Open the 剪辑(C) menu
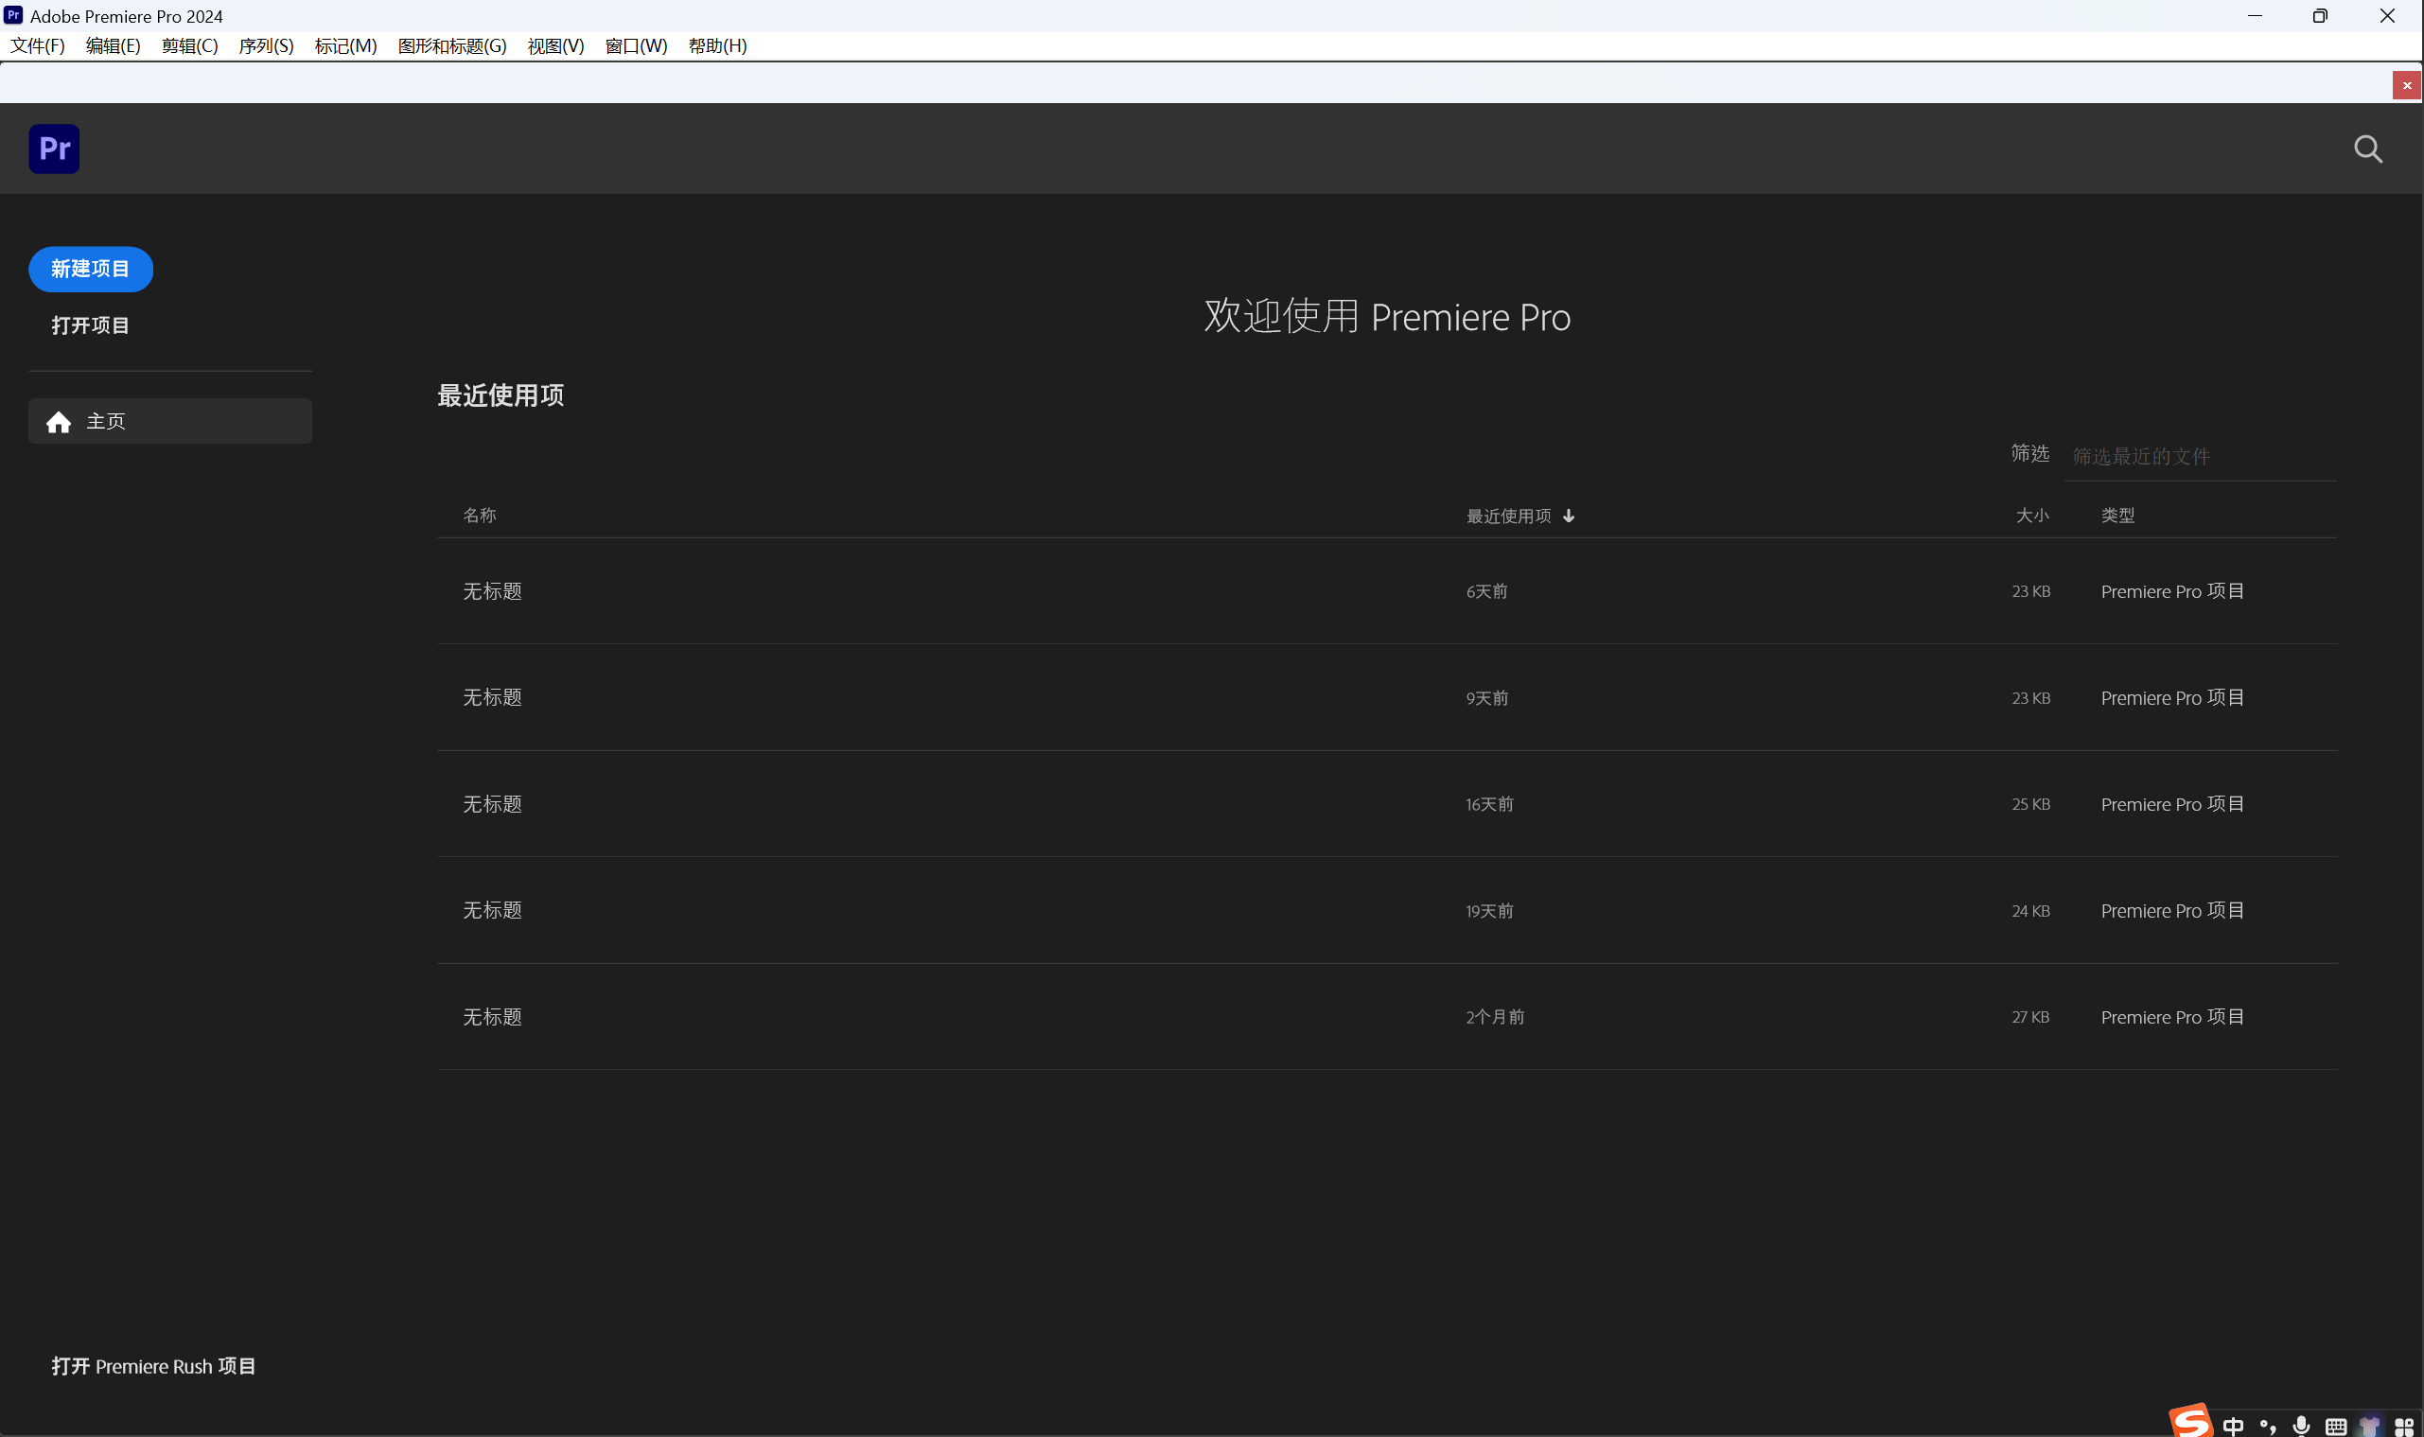This screenshot has height=1437, width=2424. tap(190, 45)
